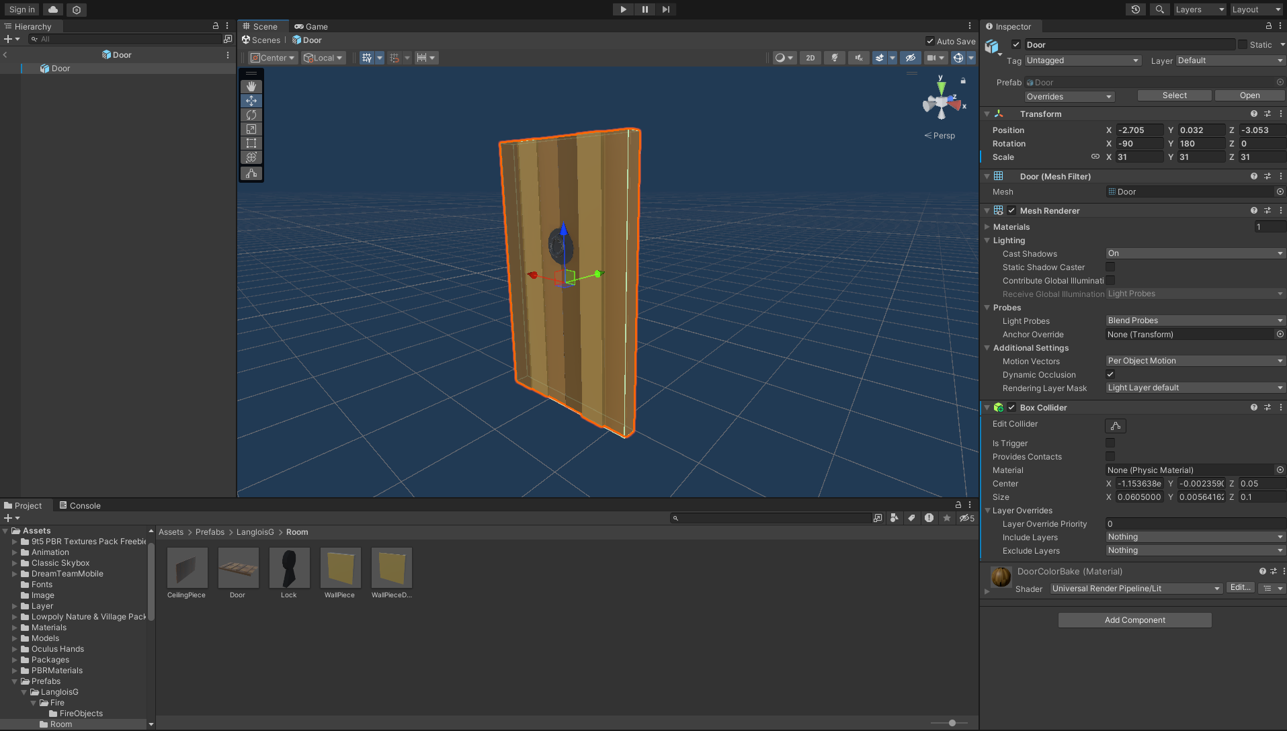Toggle 2D view mode in Scene view
Image resolution: width=1287 pixels, height=731 pixels.
tap(810, 58)
